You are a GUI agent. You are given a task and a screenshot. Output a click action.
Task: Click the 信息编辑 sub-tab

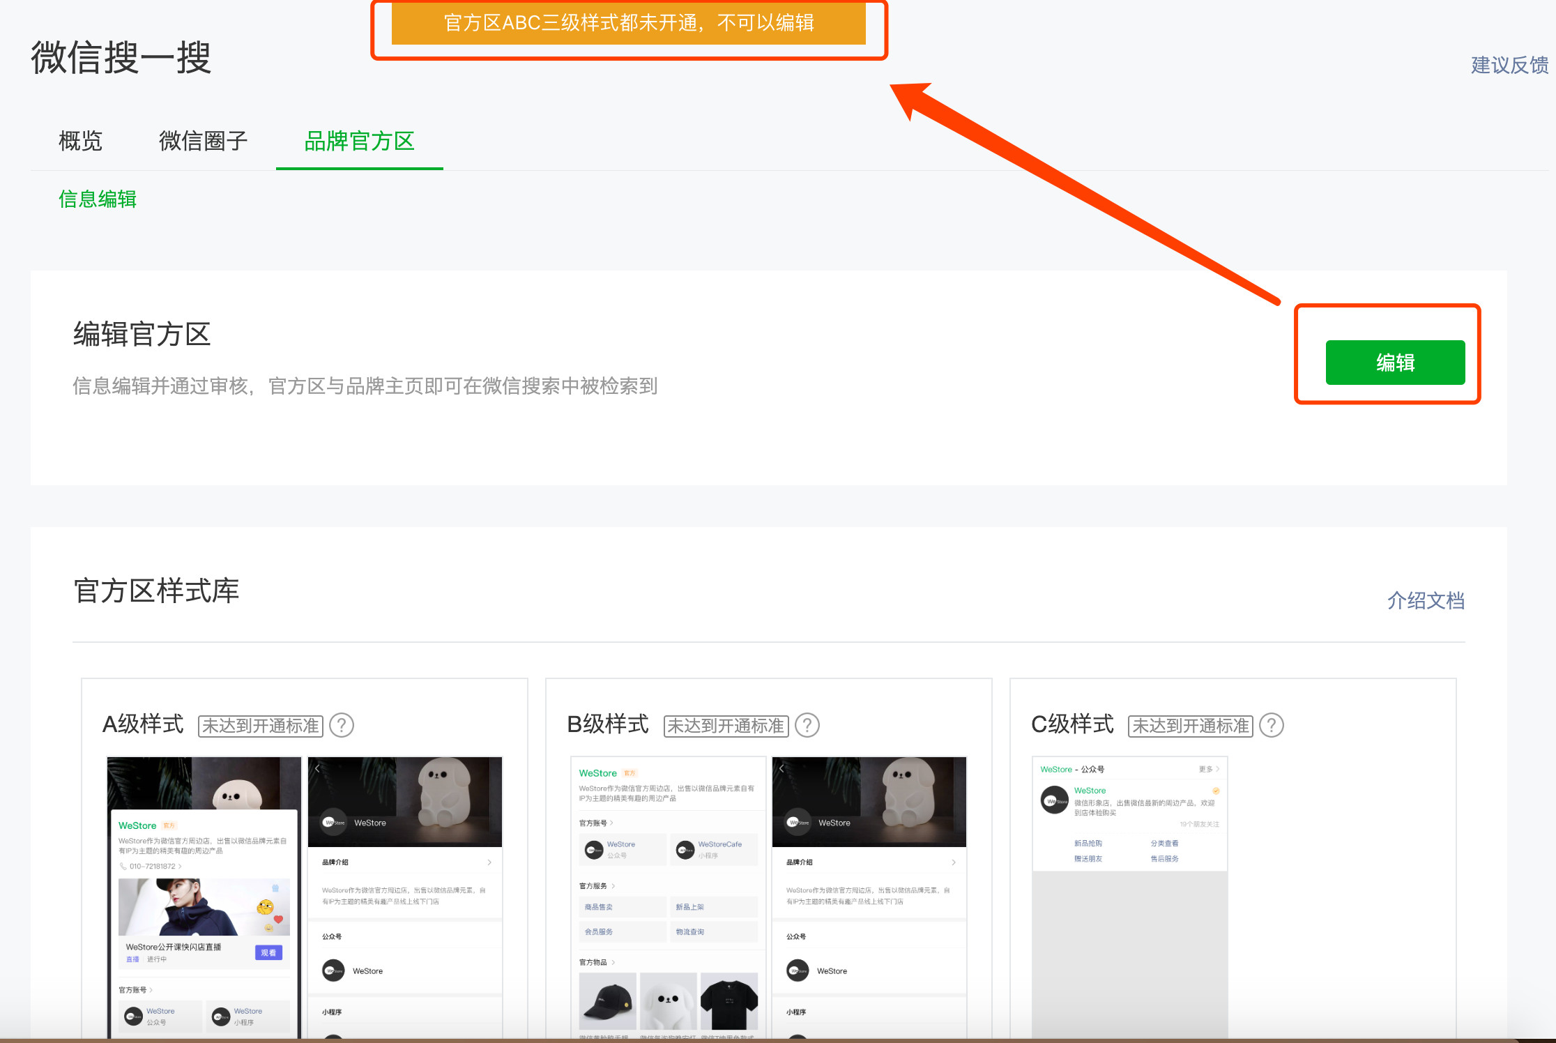(98, 199)
